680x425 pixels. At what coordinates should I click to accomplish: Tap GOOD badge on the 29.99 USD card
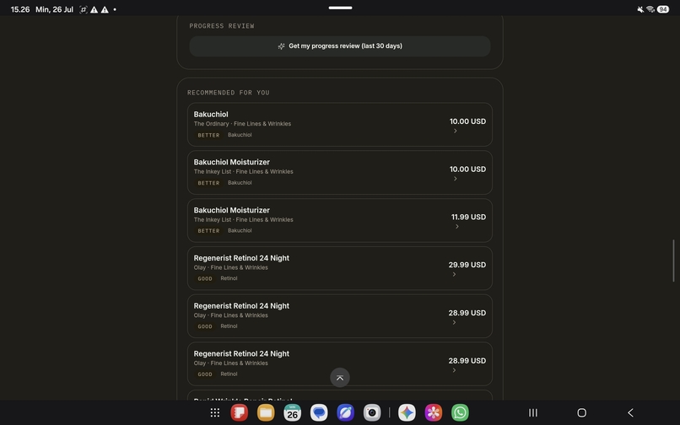pyautogui.click(x=205, y=279)
